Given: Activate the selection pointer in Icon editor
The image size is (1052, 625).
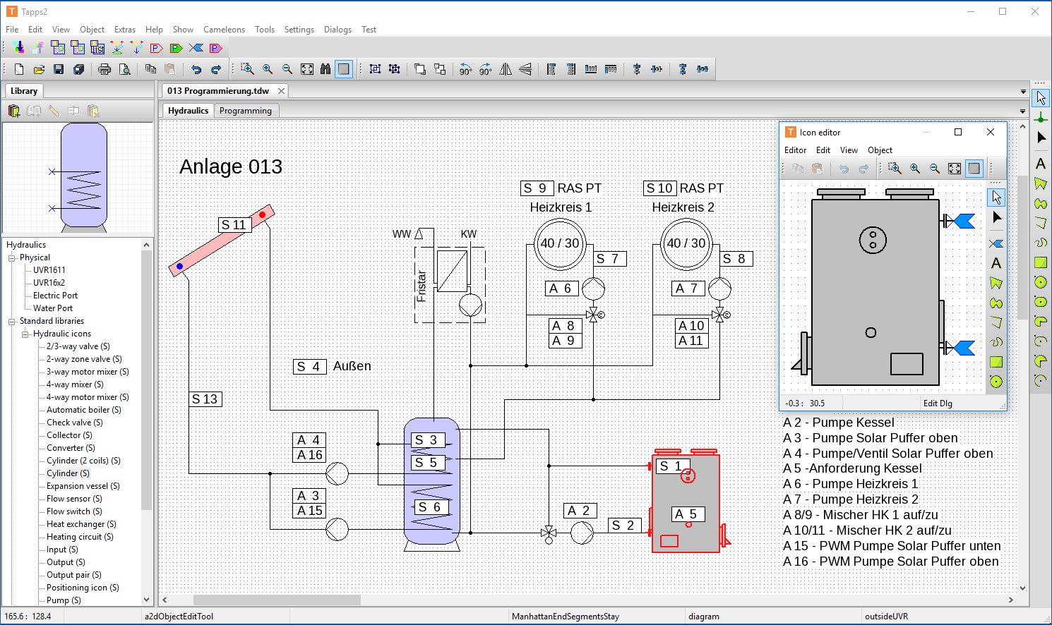Looking at the screenshot, I should pyautogui.click(x=996, y=197).
